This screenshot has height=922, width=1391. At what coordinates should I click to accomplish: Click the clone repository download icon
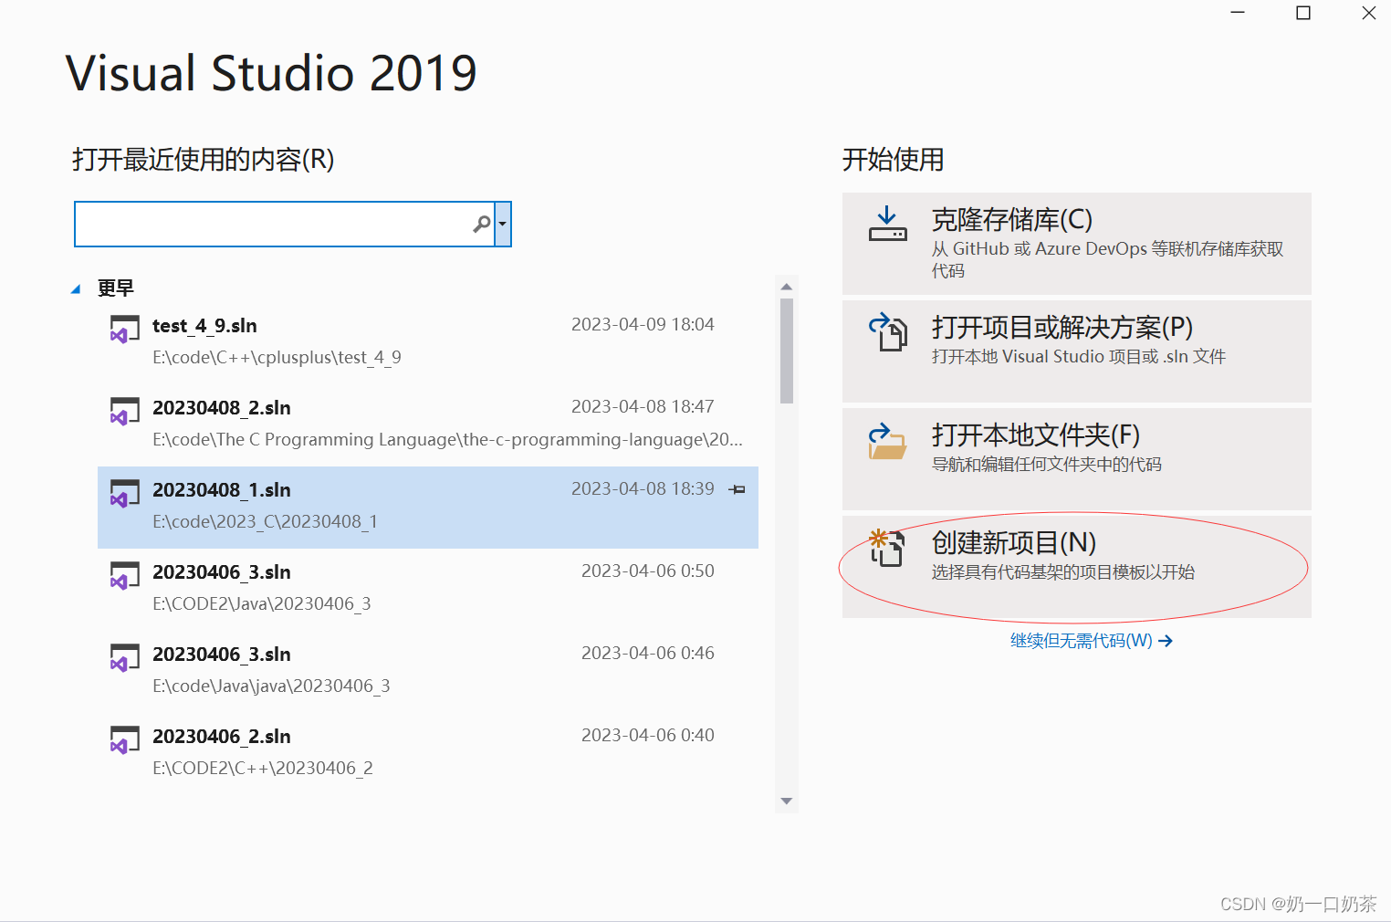887,224
